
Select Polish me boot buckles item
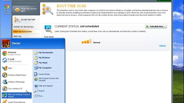click(26, 31)
